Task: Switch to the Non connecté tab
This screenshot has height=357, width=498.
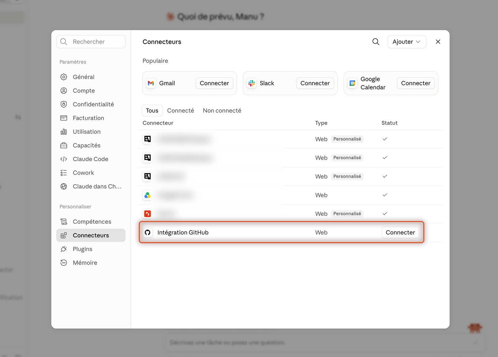Action: click(222, 110)
